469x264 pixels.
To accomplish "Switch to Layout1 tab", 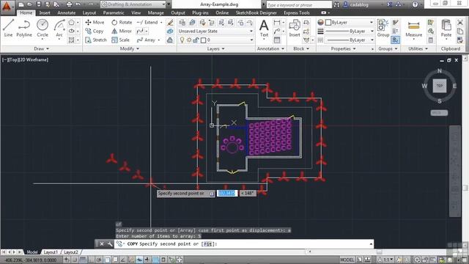I will click(51, 252).
